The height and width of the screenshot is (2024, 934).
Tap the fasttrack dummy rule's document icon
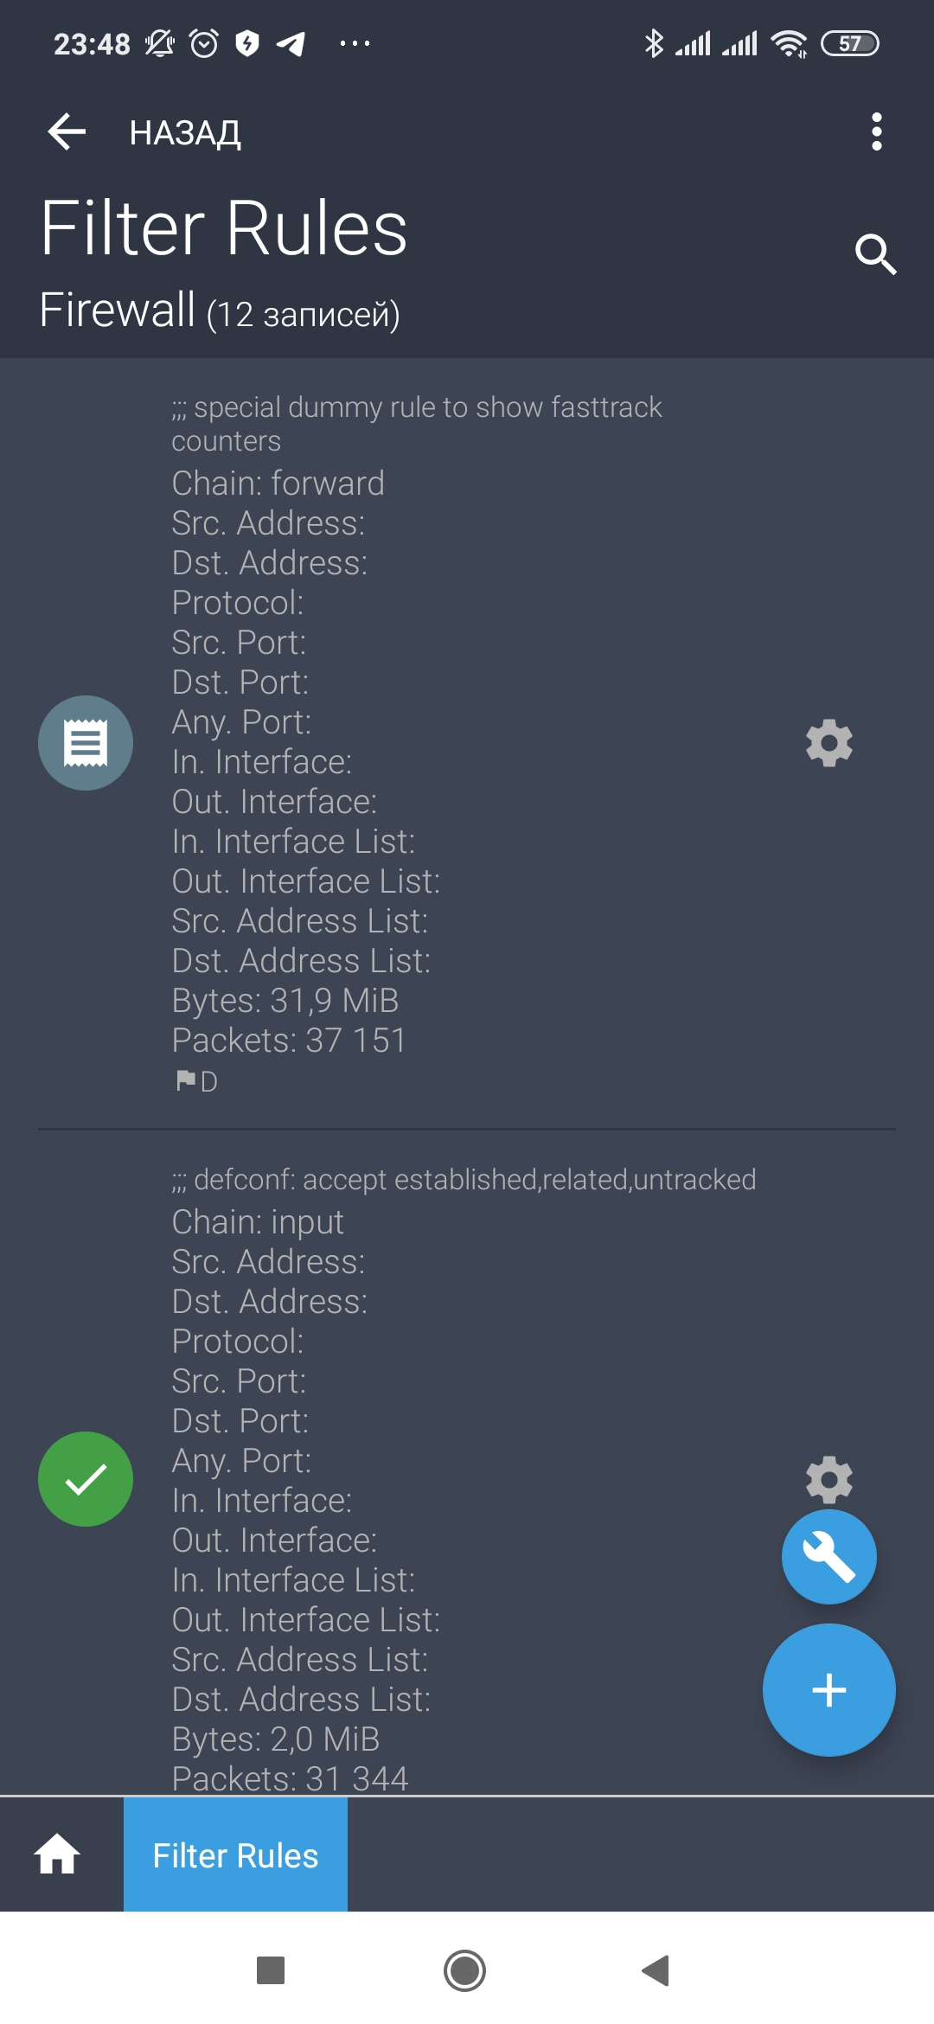86,743
